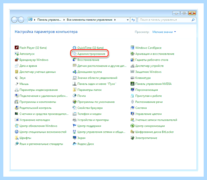Viewport: 207px width, 180px height.
Task: Open Брандмауэр Windows icon
Action: [x=16, y=60]
